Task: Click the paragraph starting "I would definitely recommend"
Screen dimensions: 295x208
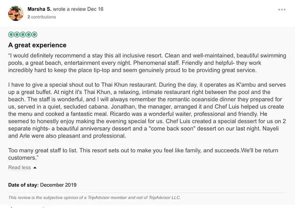Action: click(147, 63)
